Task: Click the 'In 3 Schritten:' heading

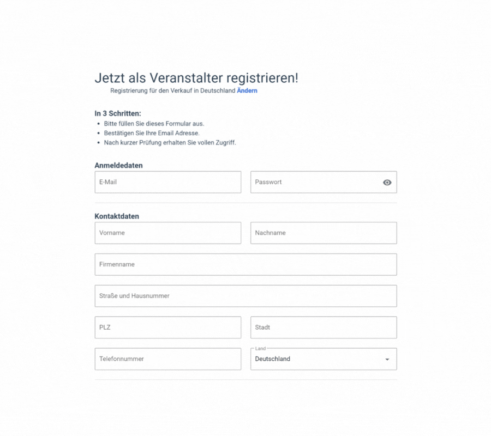Action: tap(118, 114)
